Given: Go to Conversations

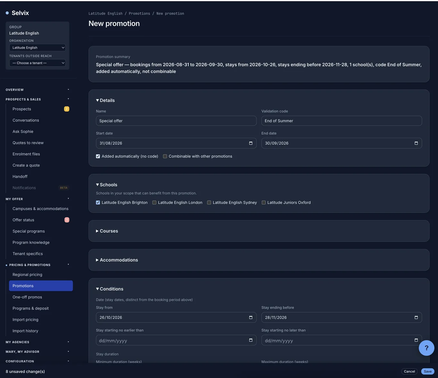Looking at the screenshot, I should coord(41,120).
